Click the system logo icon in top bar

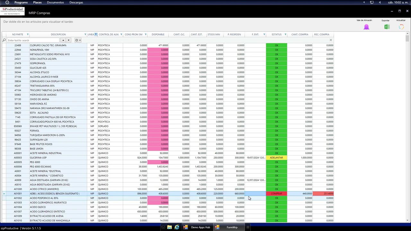click(x=7, y=2)
